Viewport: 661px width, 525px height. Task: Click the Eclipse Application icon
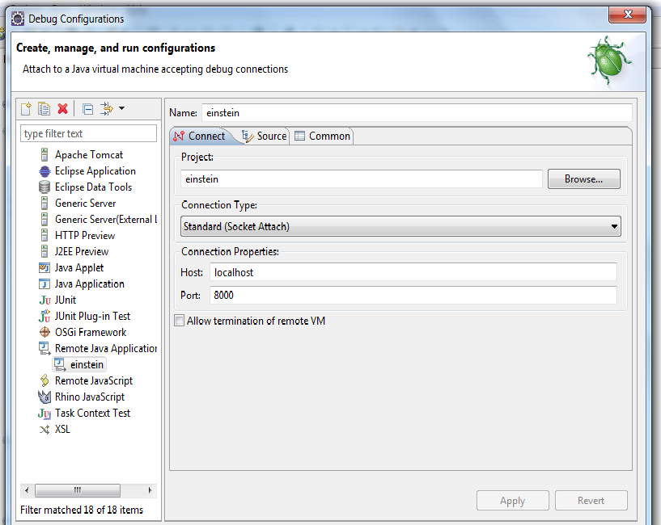(x=44, y=171)
